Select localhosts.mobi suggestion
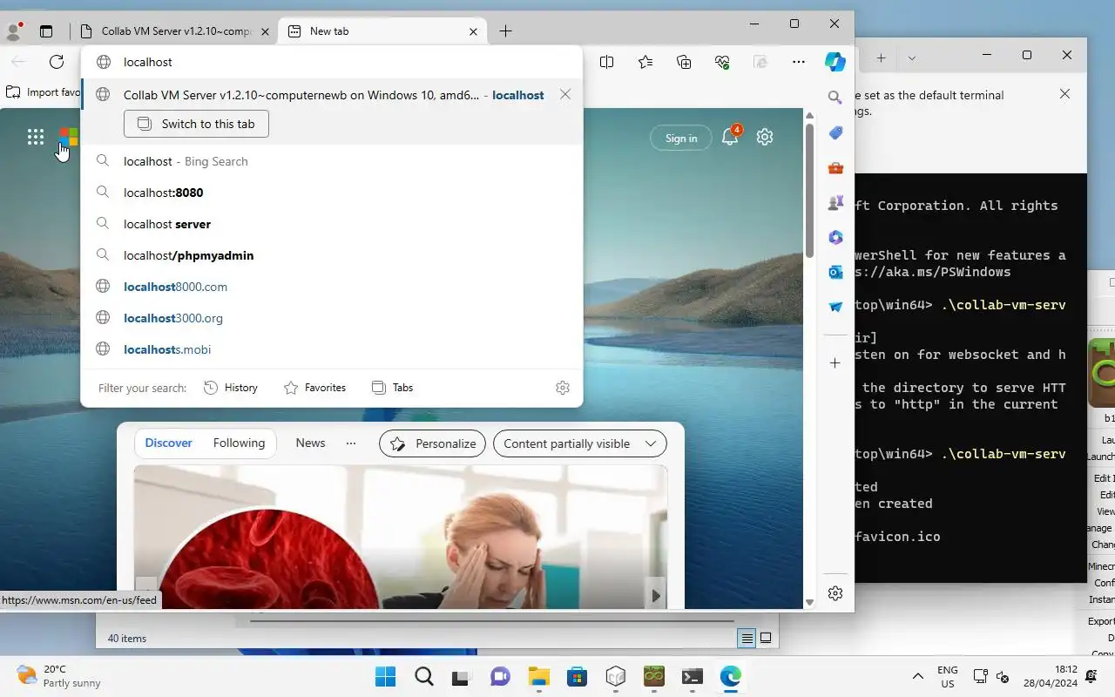The image size is (1115, 697). [332, 349]
